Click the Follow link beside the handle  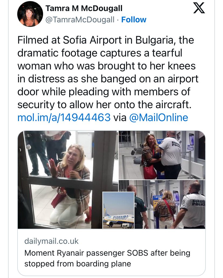pos(134,20)
